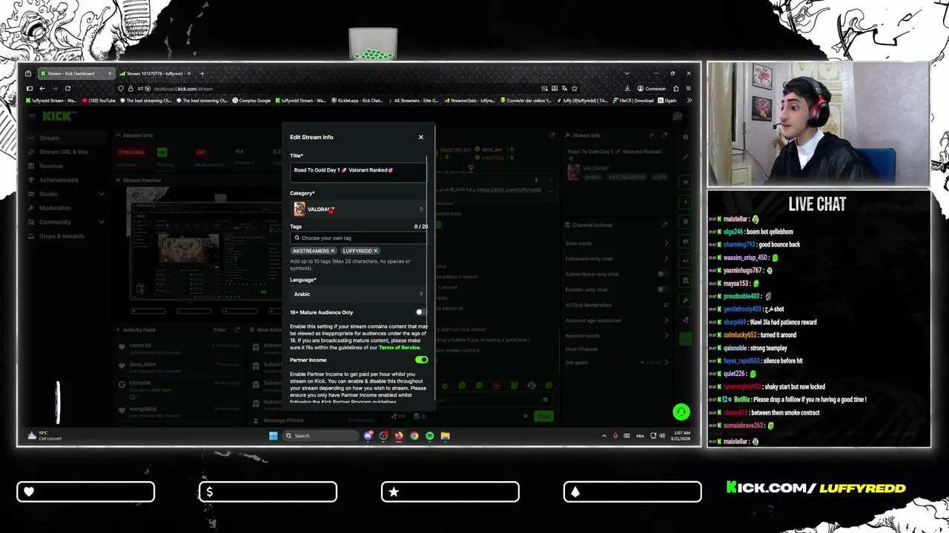
Task: Toggle 18+ Mature Audience Only switch
Action: (x=420, y=312)
